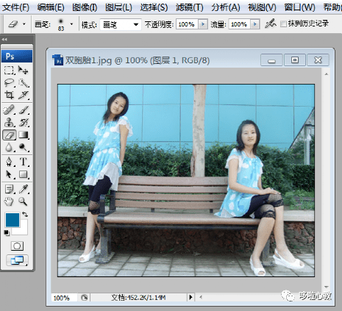This screenshot has width=342, height=311.
Task: Click the 100% zoom field in status bar
Action: coord(64,298)
